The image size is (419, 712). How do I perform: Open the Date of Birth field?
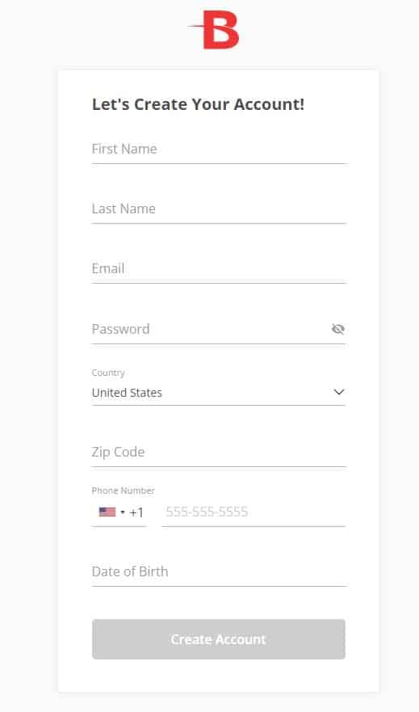pyautogui.click(x=219, y=571)
